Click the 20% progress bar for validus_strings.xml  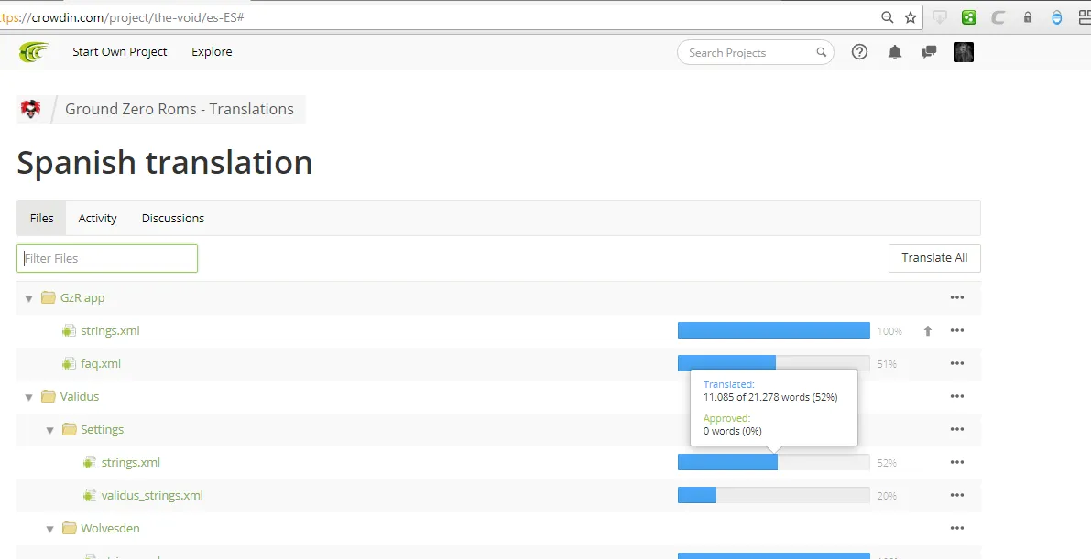774,496
